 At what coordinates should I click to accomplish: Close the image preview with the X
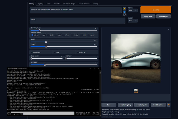tap(169, 29)
